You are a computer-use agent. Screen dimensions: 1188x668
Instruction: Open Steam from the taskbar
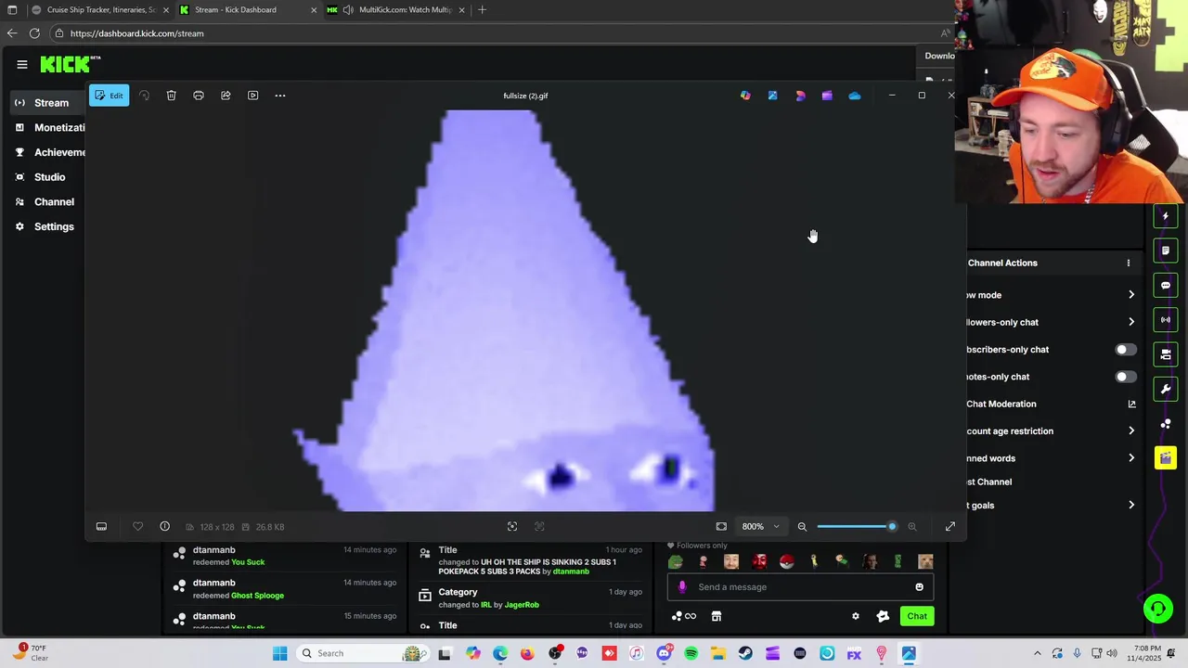click(x=745, y=653)
